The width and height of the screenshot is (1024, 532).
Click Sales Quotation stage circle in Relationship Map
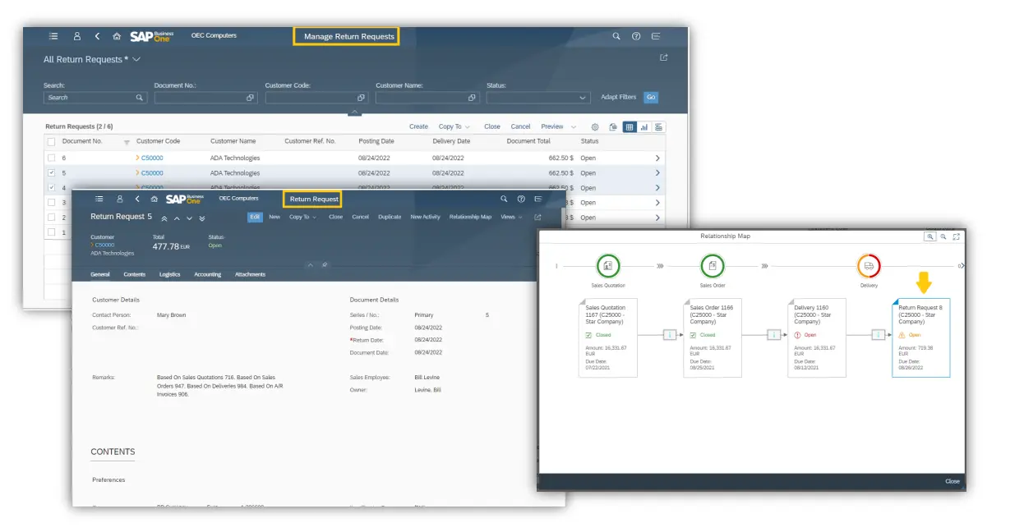[x=608, y=266]
